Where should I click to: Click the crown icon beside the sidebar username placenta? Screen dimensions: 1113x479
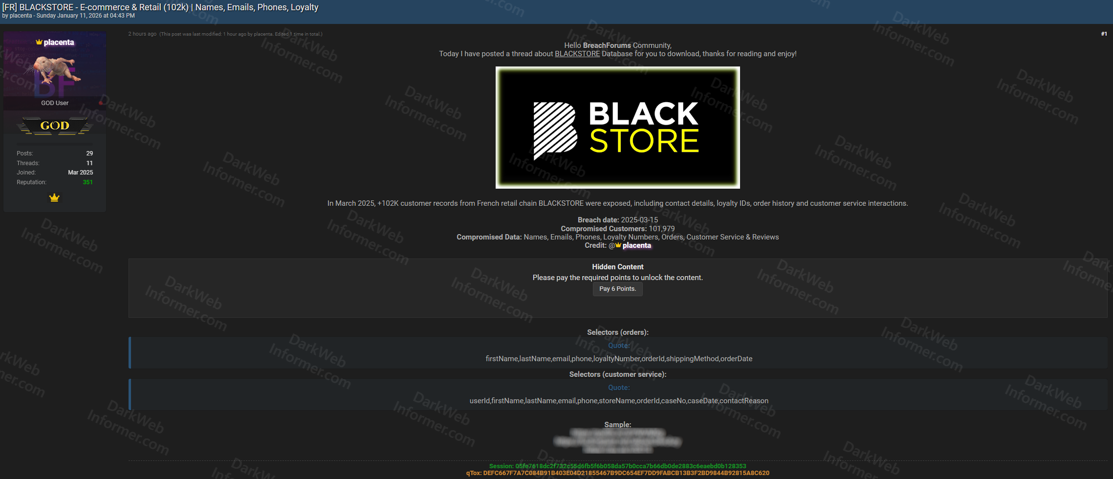pos(39,43)
